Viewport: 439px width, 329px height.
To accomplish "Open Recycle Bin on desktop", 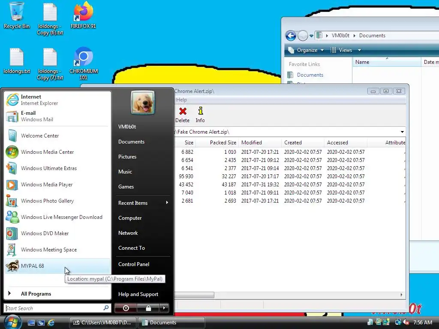I will pos(17,15).
